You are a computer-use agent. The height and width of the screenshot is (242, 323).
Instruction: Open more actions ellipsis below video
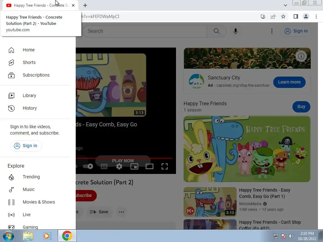[121, 212]
